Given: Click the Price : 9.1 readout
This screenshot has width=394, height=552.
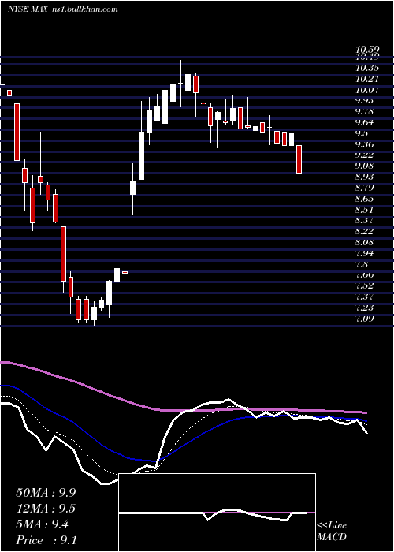Looking at the screenshot, I should click(46, 540).
